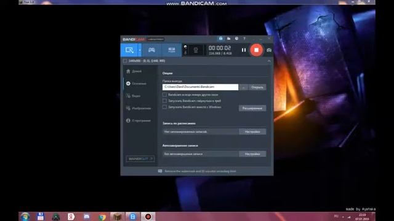Viewport: 394px width, 221px height.
Task: Open the screen mode dropdown arrow
Action: [140, 50]
